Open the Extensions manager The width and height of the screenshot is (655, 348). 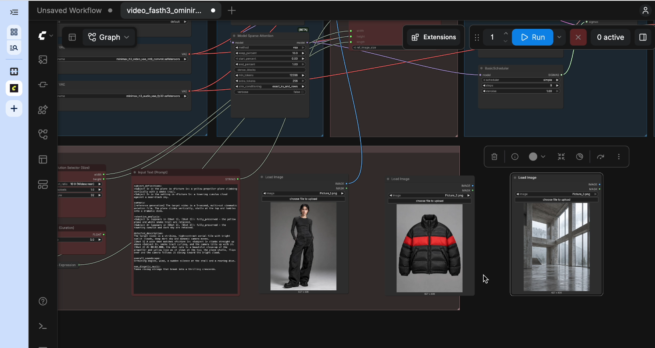pos(434,37)
